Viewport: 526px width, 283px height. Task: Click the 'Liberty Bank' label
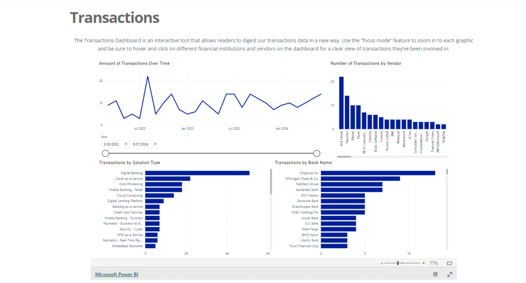(x=309, y=241)
